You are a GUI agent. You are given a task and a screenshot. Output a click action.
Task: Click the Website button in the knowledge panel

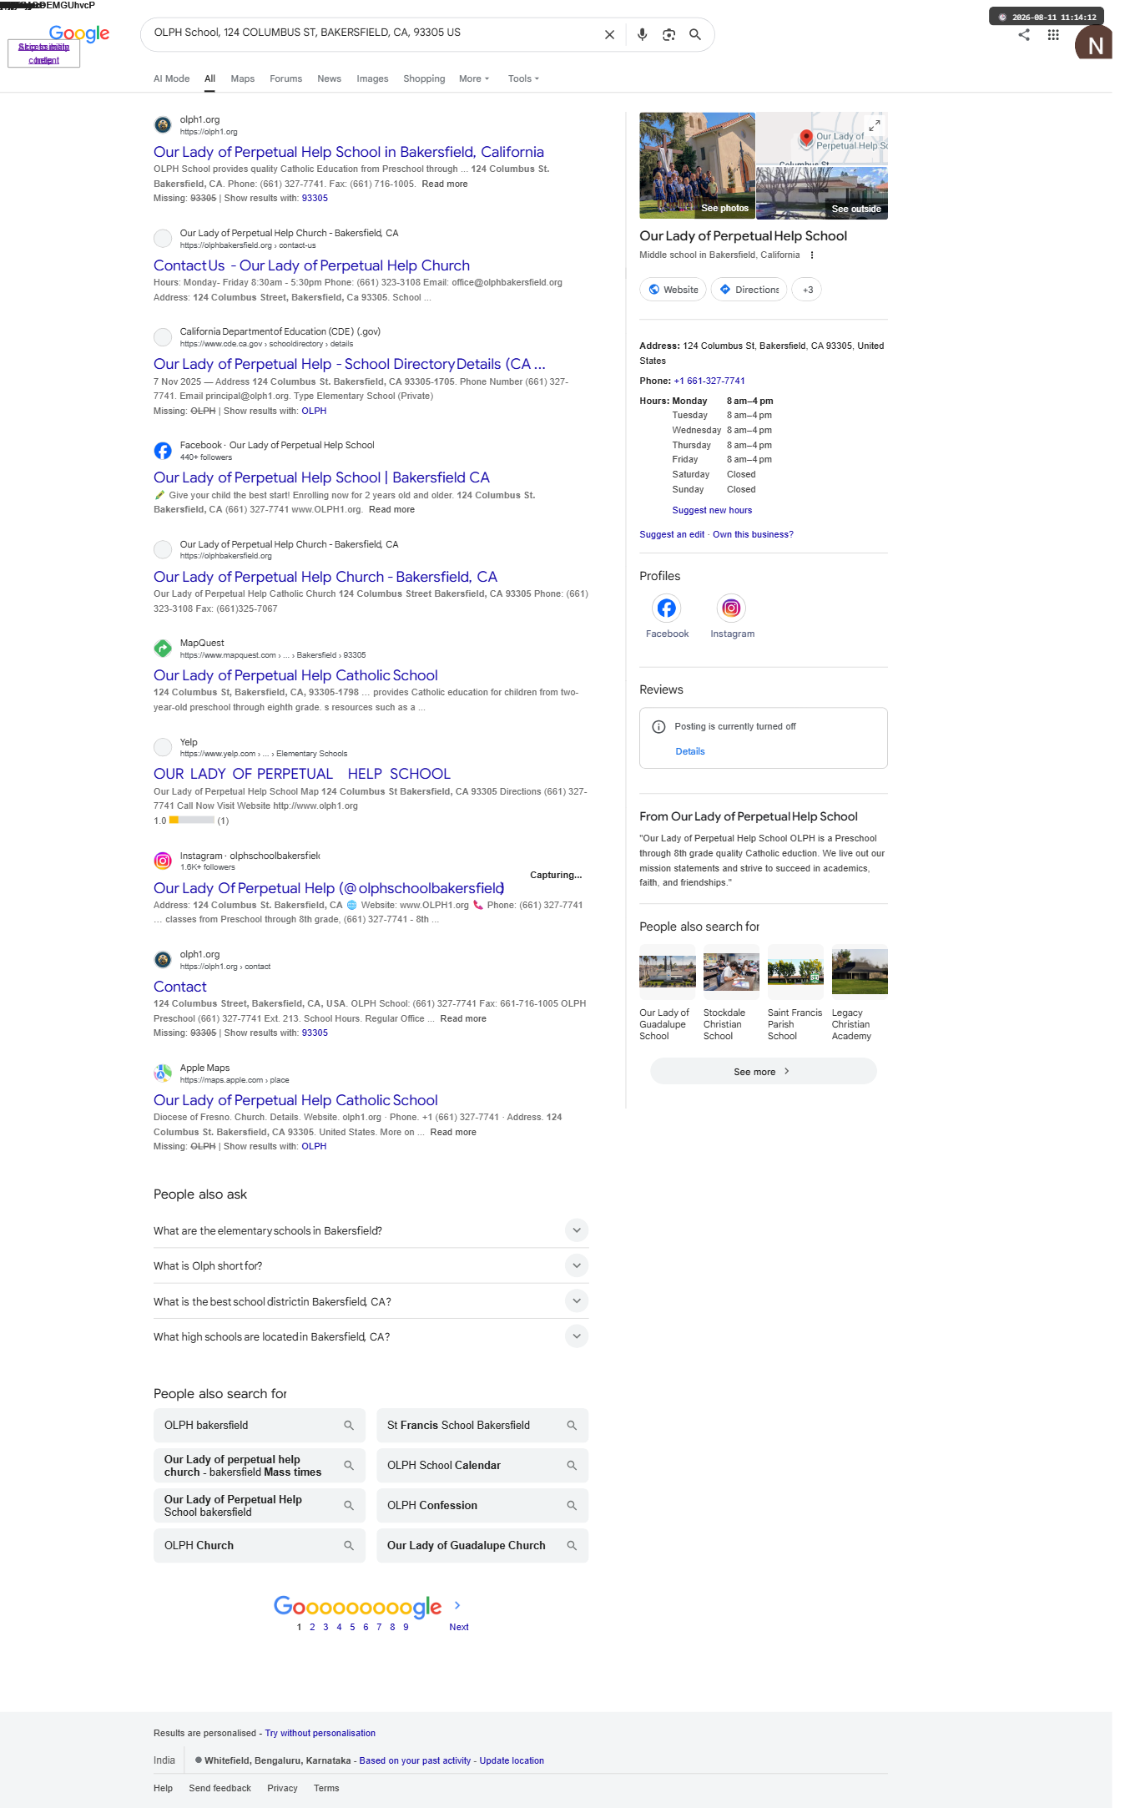pyautogui.click(x=673, y=290)
